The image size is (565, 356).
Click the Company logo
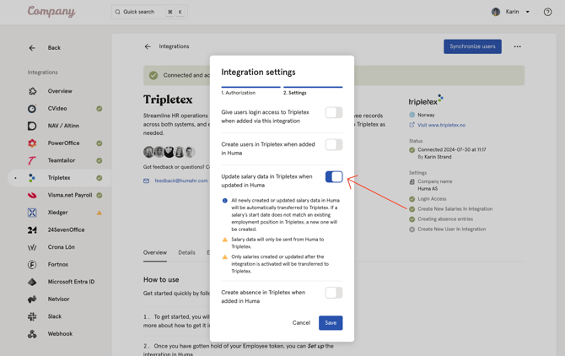coord(51,12)
